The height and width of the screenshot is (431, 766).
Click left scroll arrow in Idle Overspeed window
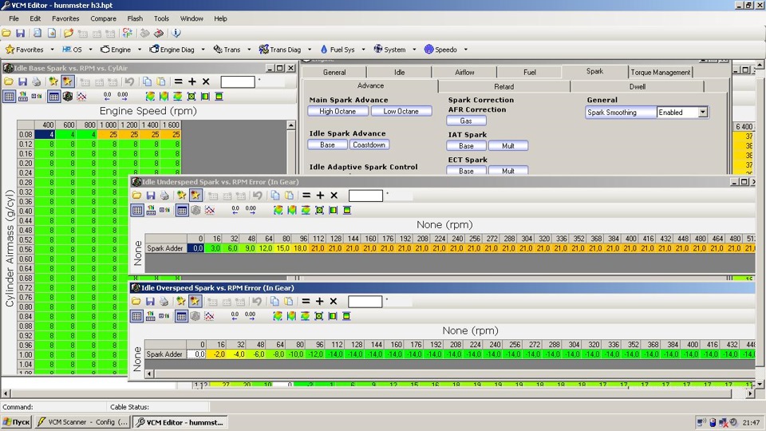tap(149, 374)
